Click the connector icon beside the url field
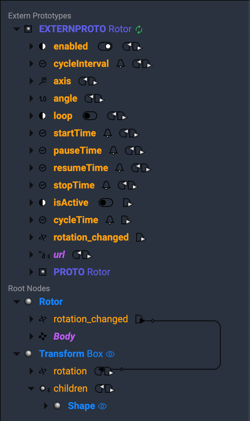This screenshot has height=421, width=250. [x=82, y=255]
